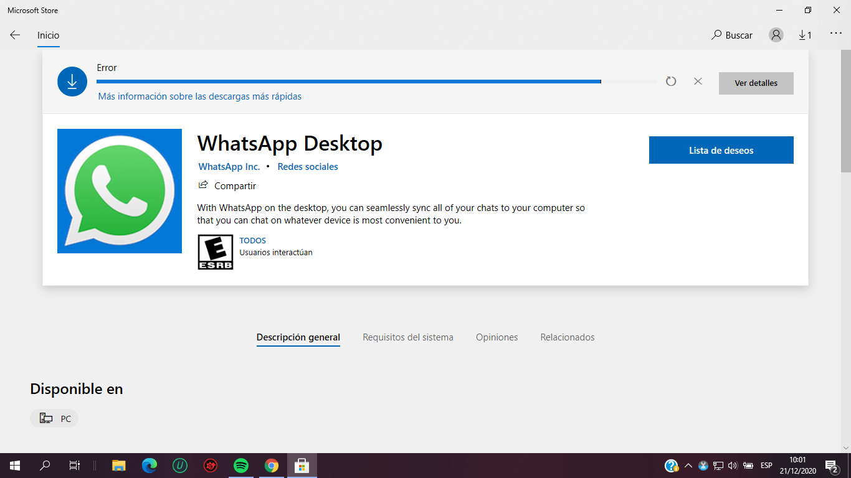The width and height of the screenshot is (851, 478).
Task: Click the PC availability chip
Action: (x=54, y=418)
